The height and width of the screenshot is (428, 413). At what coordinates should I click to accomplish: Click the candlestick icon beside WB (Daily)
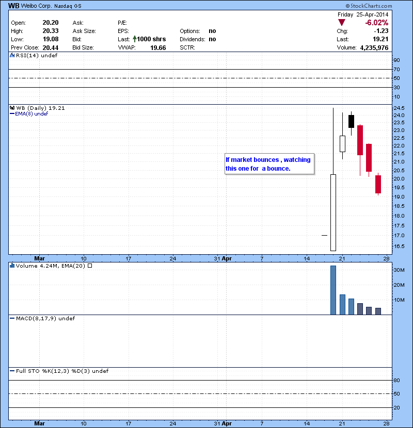12,108
